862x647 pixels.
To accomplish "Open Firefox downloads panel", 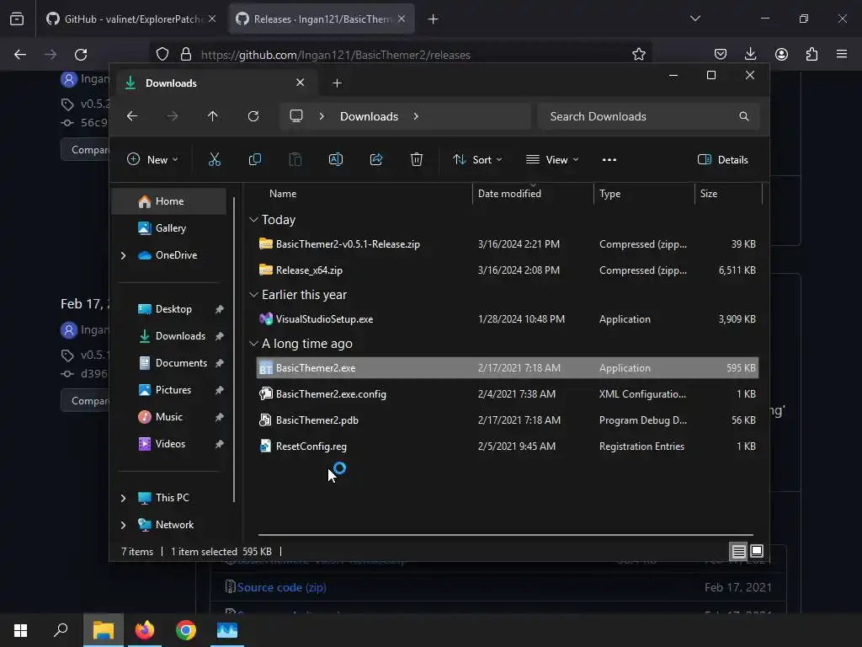I will (x=750, y=54).
